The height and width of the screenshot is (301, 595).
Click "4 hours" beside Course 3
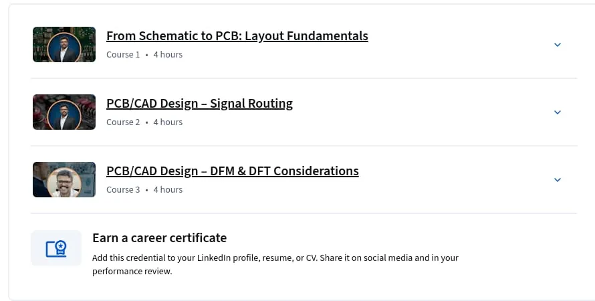pos(168,190)
